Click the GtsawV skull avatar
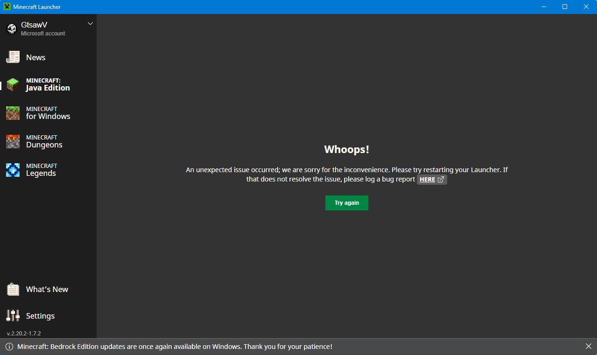 pos(12,29)
